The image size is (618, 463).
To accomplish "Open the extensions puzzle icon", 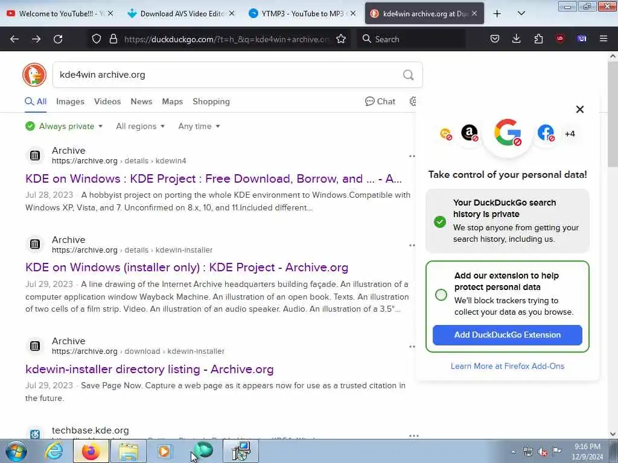I will [538, 39].
